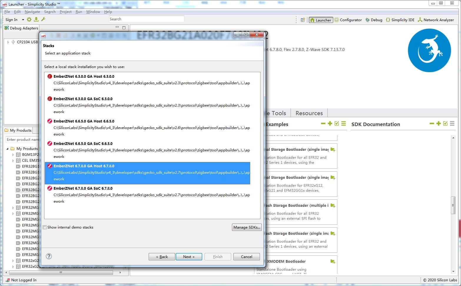Select EmberZNet 6.6.5.0 GA SoC stack
The height and width of the screenshot is (286, 461).
147,150
